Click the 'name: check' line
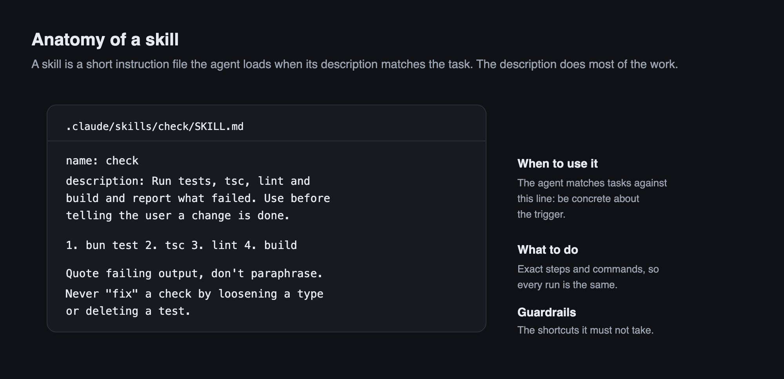This screenshot has width=784, height=379. 102,161
